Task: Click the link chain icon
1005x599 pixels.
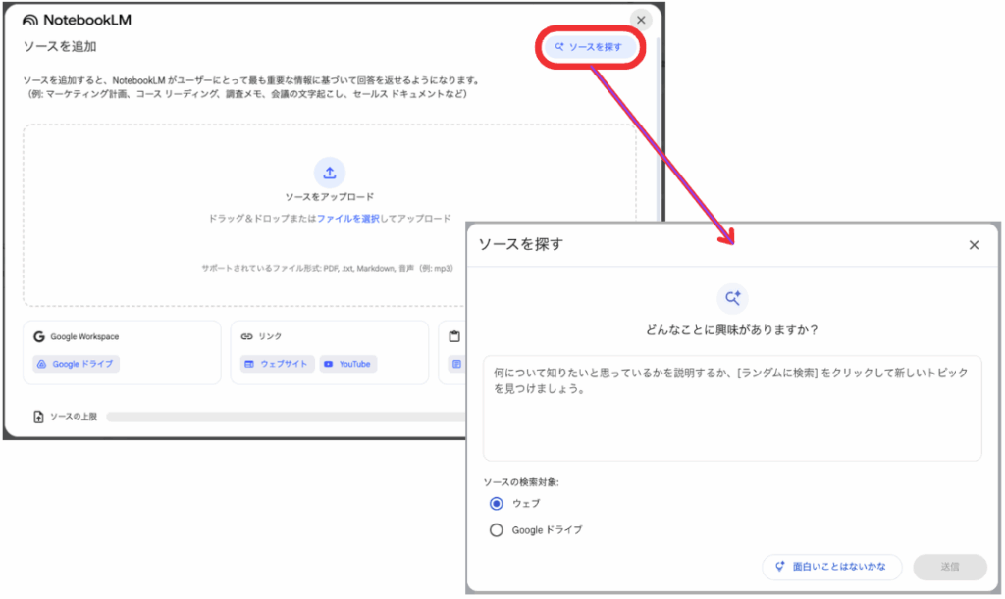Action: pos(247,336)
